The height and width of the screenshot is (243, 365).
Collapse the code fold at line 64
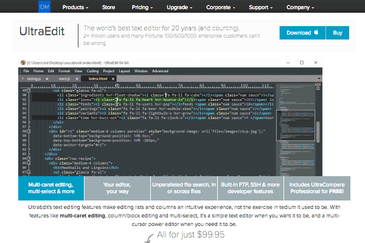coord(29,159)
